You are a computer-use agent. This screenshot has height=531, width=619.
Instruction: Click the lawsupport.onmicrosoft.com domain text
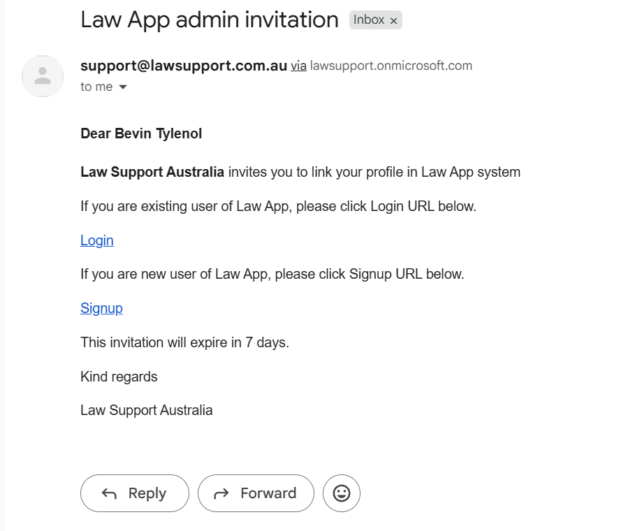point(391,66)
